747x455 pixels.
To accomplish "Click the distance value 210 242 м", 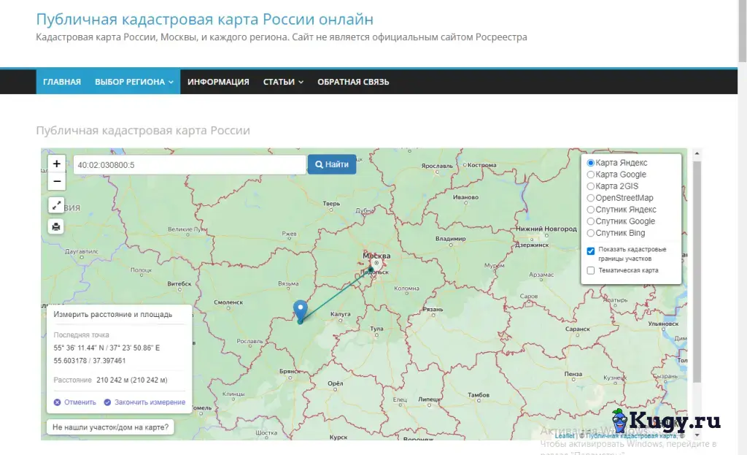I will tap(132, 380).
